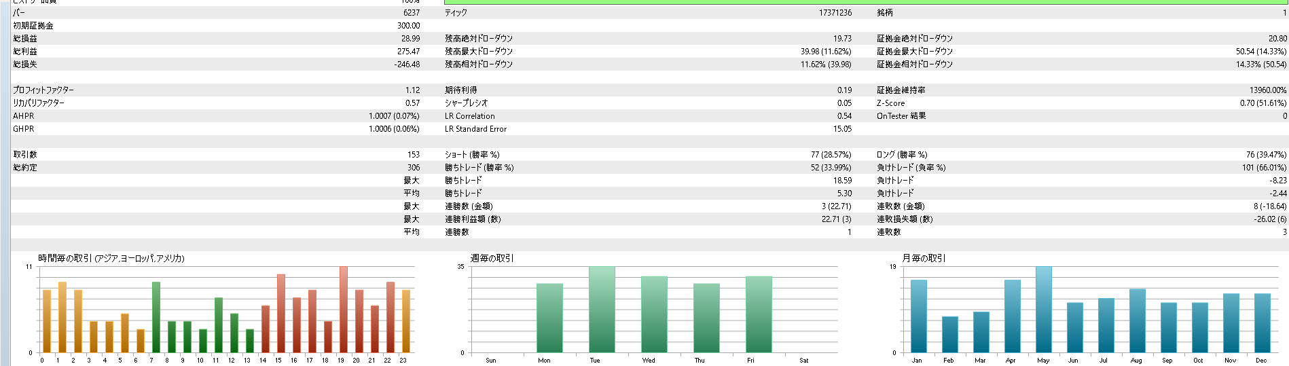This screenshot has height=366, width=1289.
Task: Click the 総損益 value 28.99
Action: click(410, 39)
